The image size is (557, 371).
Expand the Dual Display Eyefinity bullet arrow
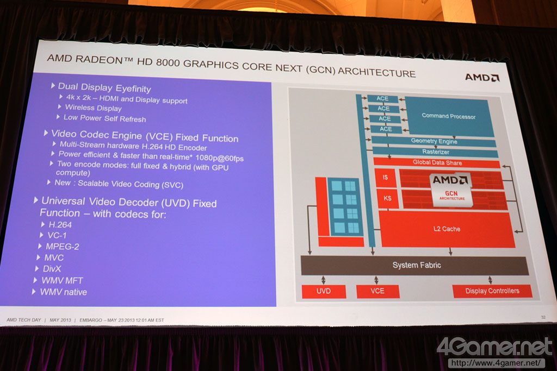(x=53, y=86)
